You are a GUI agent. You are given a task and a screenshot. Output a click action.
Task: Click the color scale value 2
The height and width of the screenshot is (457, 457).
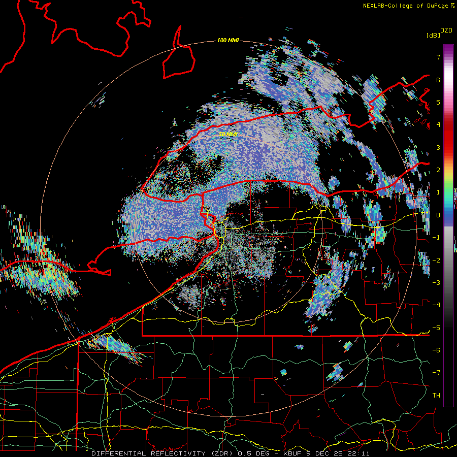click(x=438, y=170)
